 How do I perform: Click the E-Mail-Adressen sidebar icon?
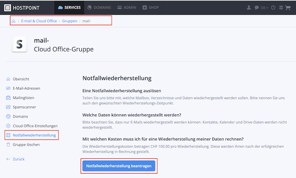pyautogui.click(x=8, y=88)
